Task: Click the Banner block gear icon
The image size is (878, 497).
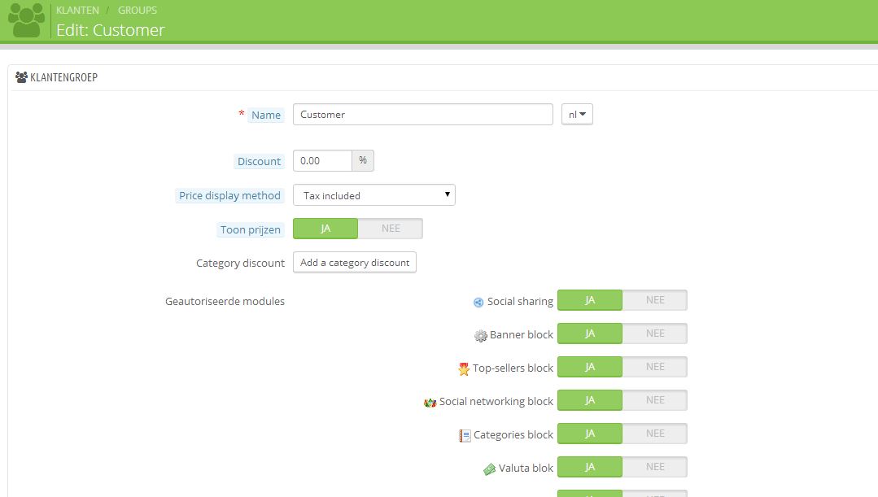Action: click(481, 336)
